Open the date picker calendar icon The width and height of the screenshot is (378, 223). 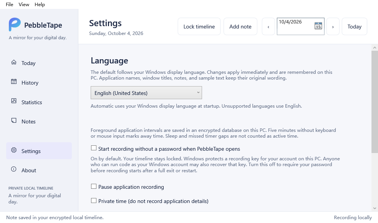[318, 26]
